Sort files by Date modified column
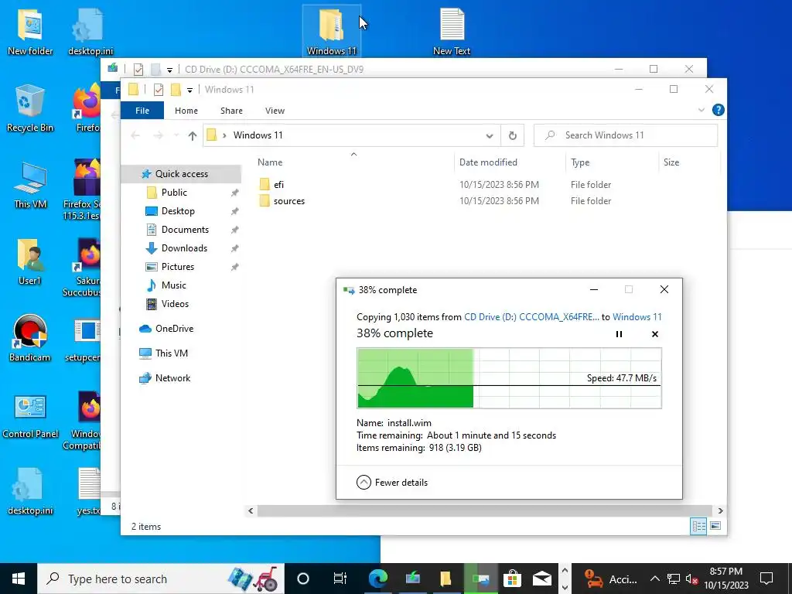Screen dimensions: 792x594 click(x=488, y=162)
